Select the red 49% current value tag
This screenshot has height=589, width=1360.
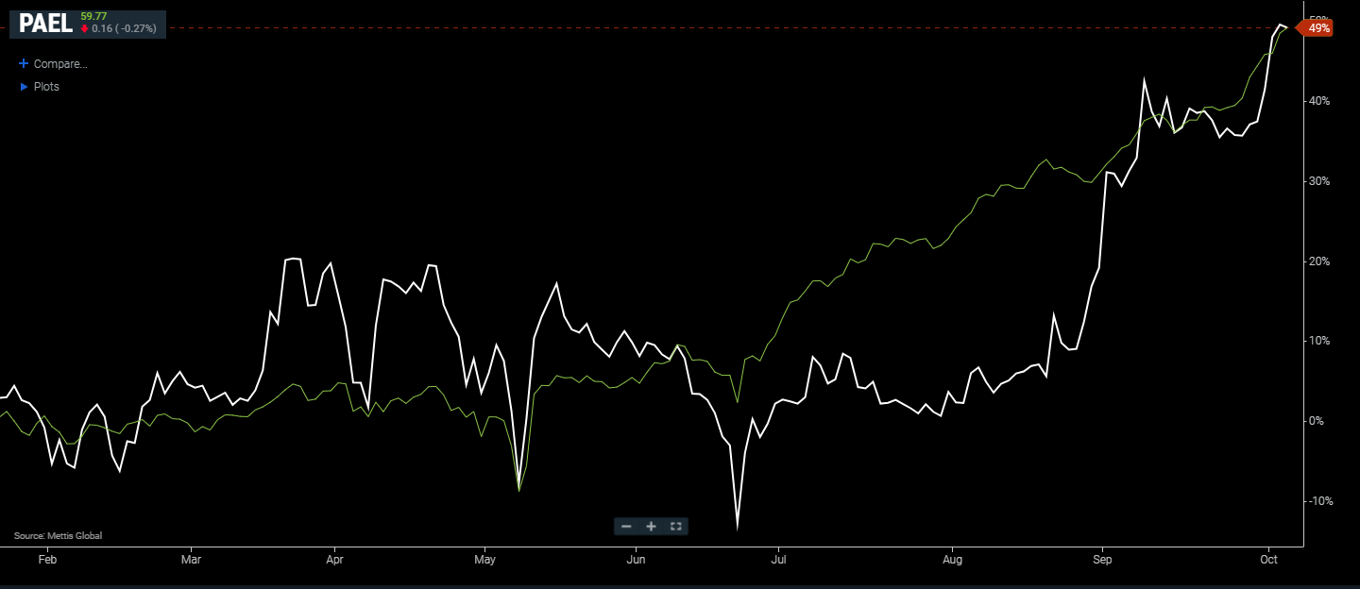click(x=1318, y=28)
